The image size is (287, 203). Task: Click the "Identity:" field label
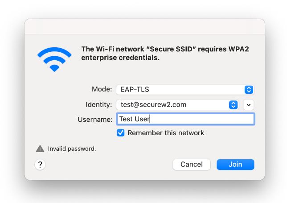coord(98,105)
